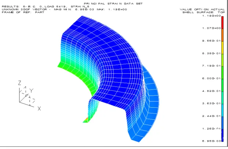228x149 pixels.
Task: Click the MAX: 1.19E+00 value in header
Action: 112,10
